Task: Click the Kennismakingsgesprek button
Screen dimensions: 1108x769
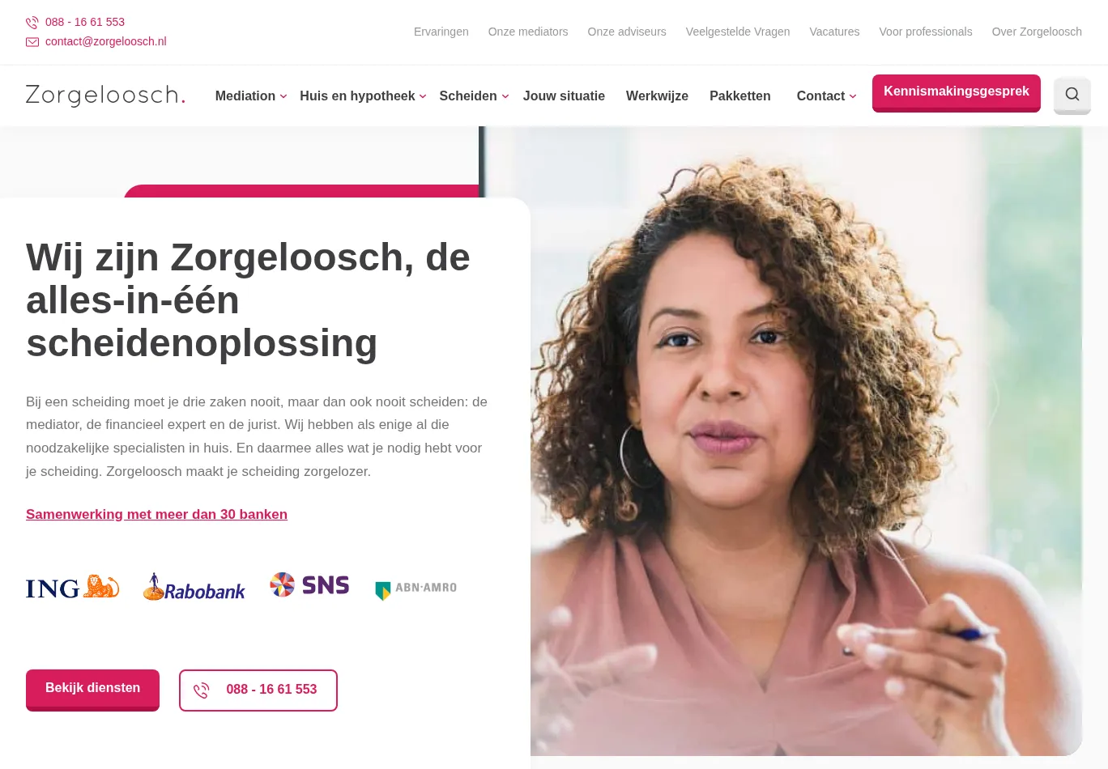Action: click(956, 93)
